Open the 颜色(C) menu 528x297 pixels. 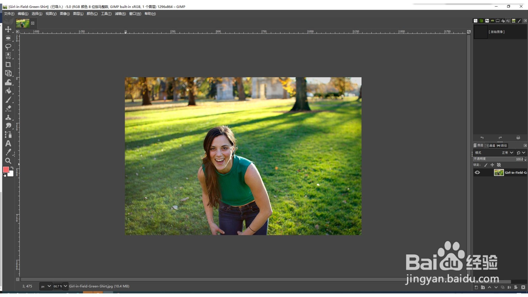coord(92,14)
